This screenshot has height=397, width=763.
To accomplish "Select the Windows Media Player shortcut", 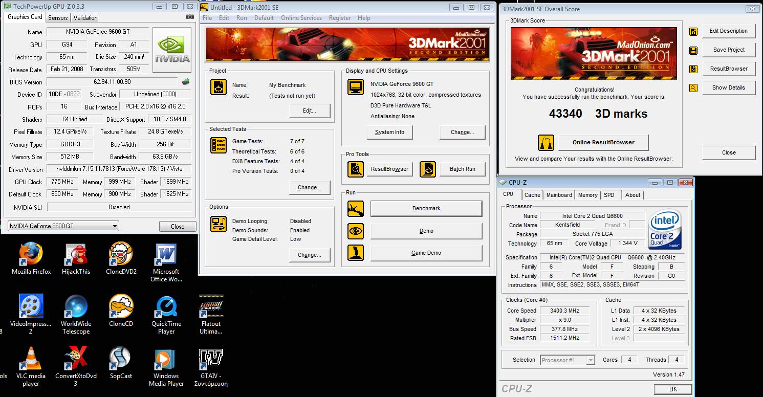I will pos(166,366).
